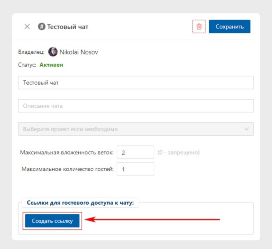Delete the chat using red trash icon
This screenshot has width=272, height=249.
(199, 27)
